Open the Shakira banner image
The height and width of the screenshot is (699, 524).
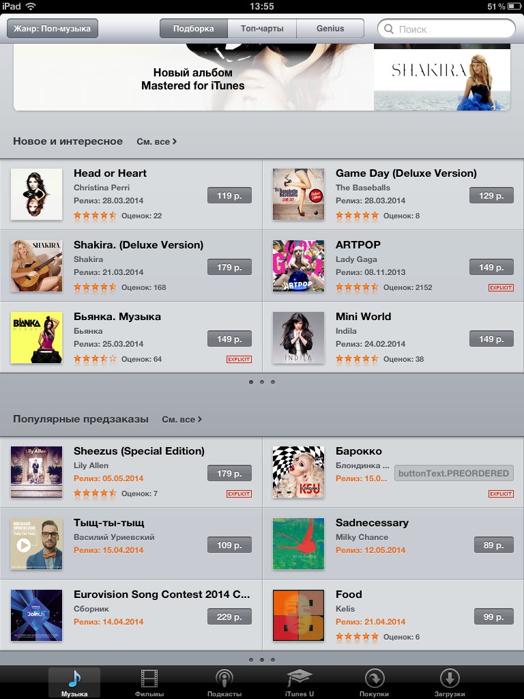coord(442,78)
